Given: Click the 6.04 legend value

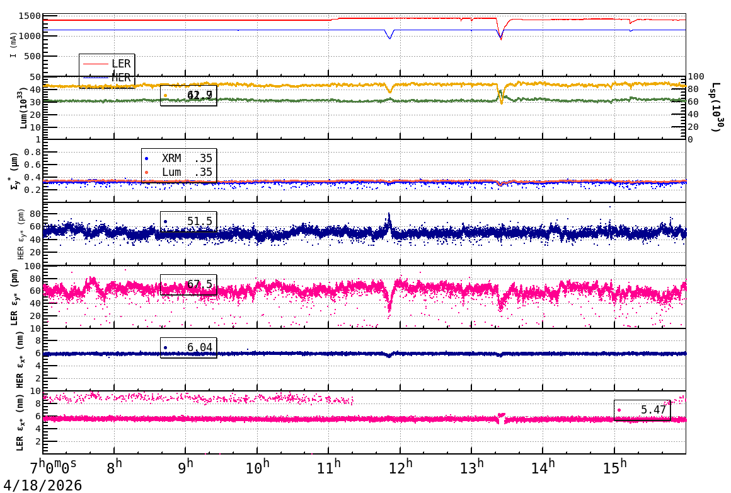Looking at the screenshot, I should click(200, 347).
